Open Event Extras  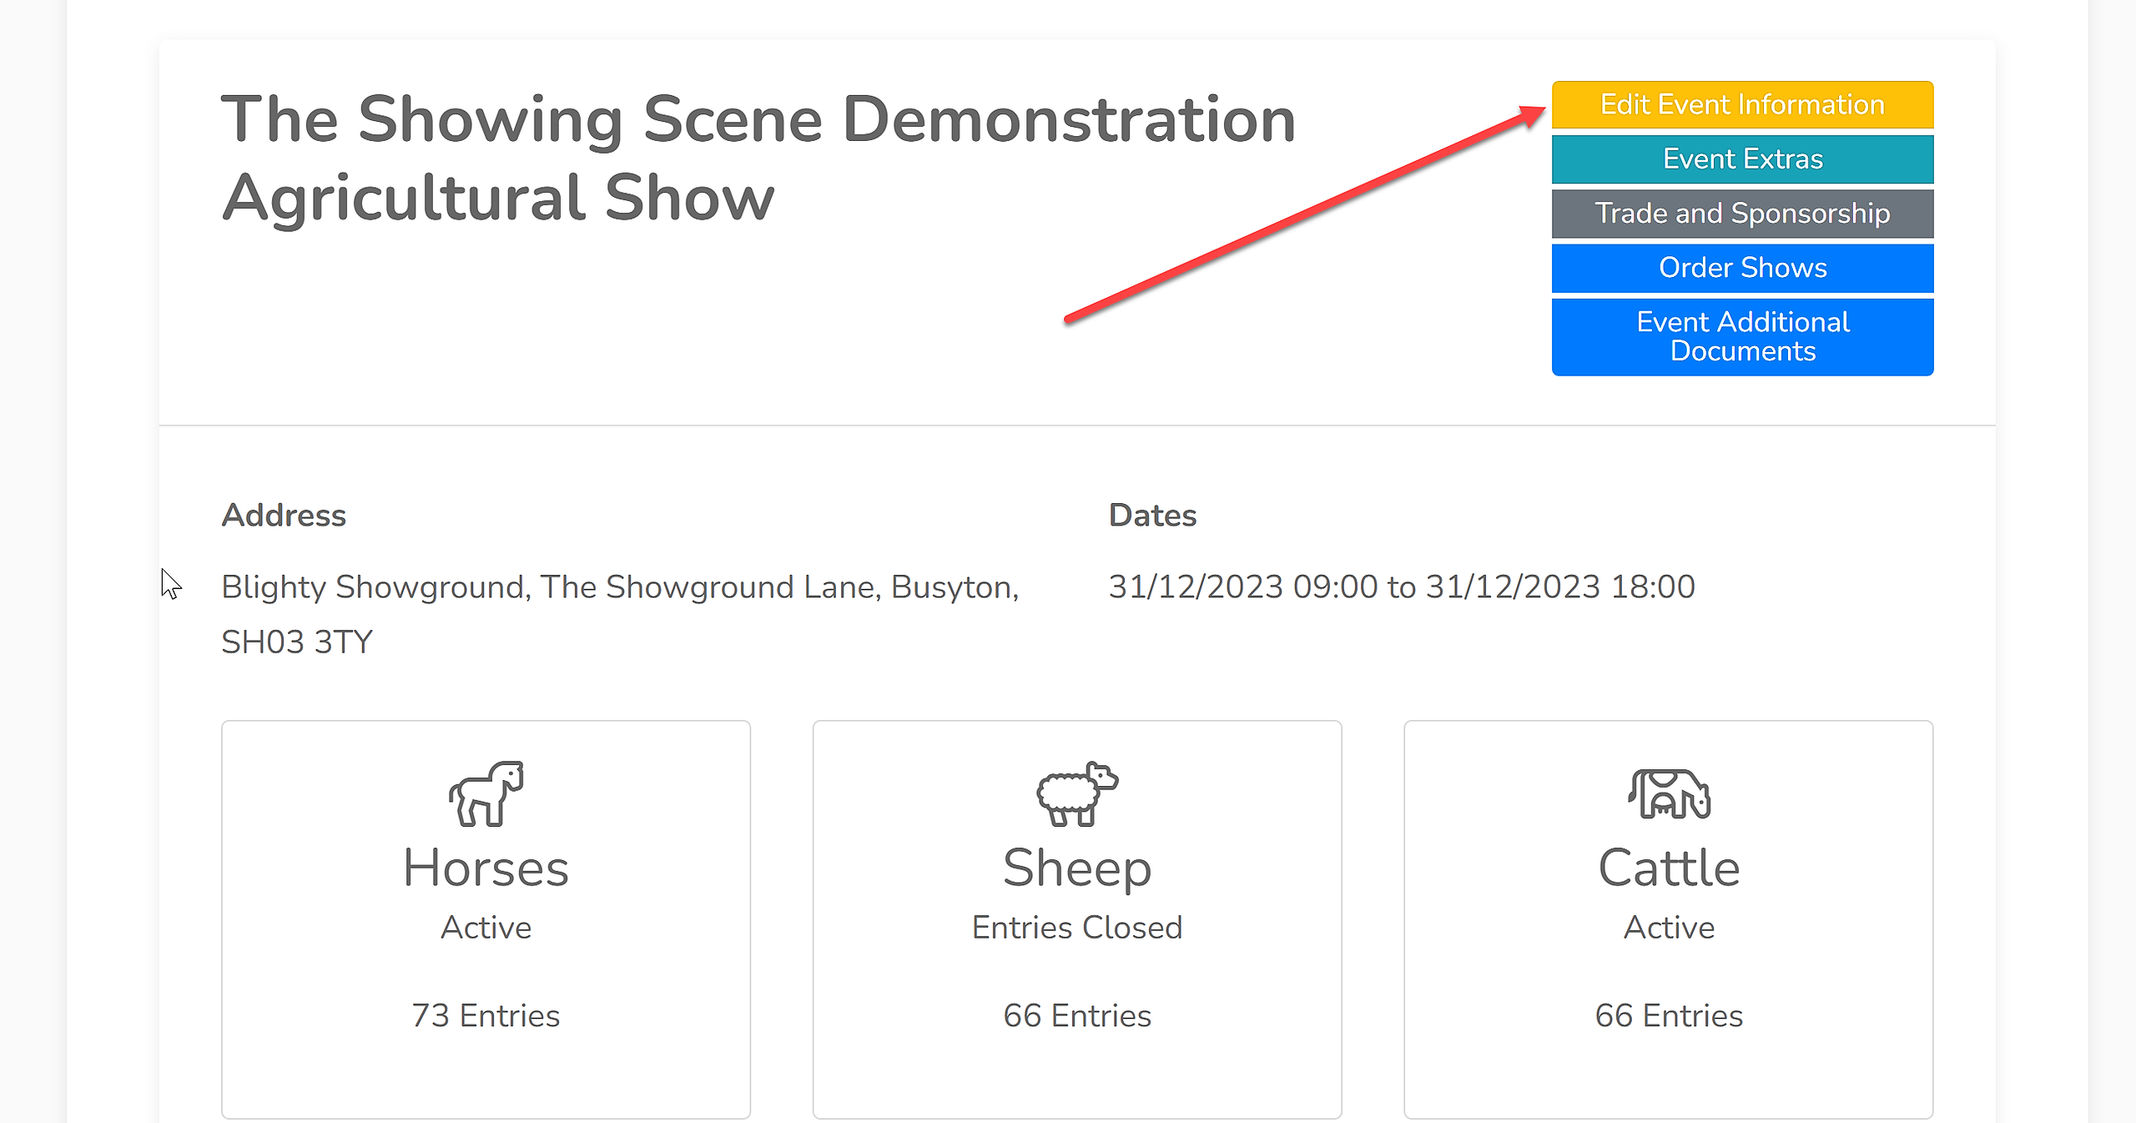(1742, 159)
